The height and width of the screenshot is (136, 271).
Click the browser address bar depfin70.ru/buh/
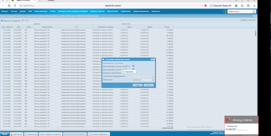pyautogui.click(x=113, y=6)
